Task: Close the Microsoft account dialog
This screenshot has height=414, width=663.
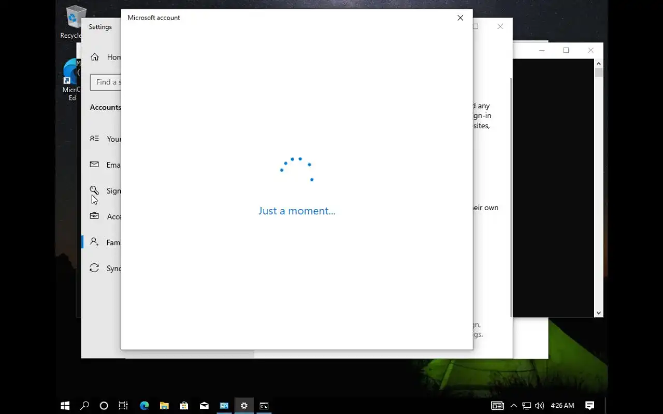Action: 460,18
